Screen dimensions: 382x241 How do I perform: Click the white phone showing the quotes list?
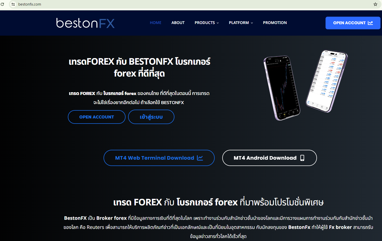[327, 81]
